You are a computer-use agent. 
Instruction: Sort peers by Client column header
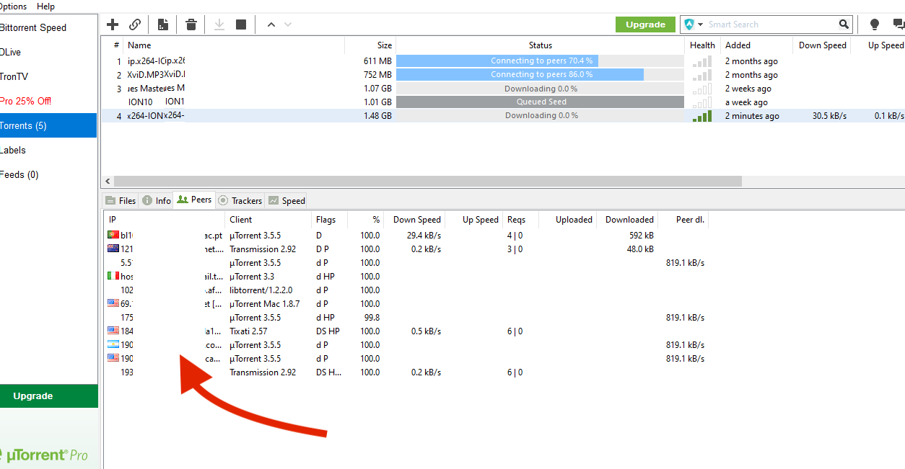coord(268,220)
